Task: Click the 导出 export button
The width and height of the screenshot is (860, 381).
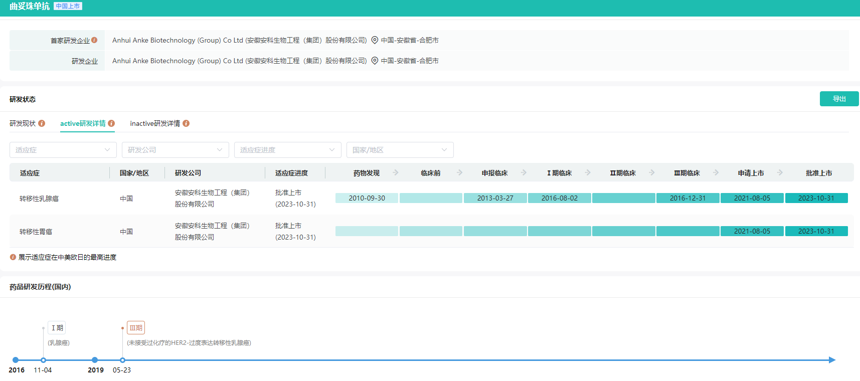Action: point(839,99)
